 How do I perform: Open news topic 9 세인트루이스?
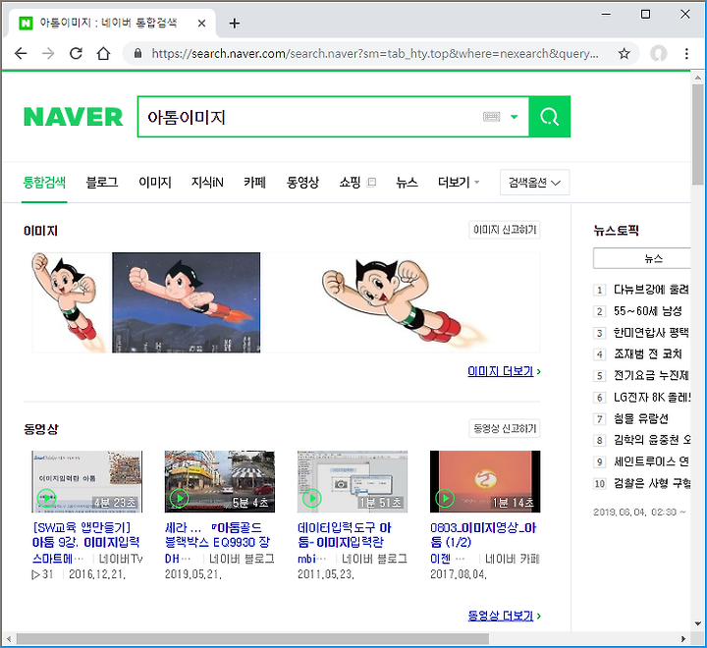click(651, 461)
